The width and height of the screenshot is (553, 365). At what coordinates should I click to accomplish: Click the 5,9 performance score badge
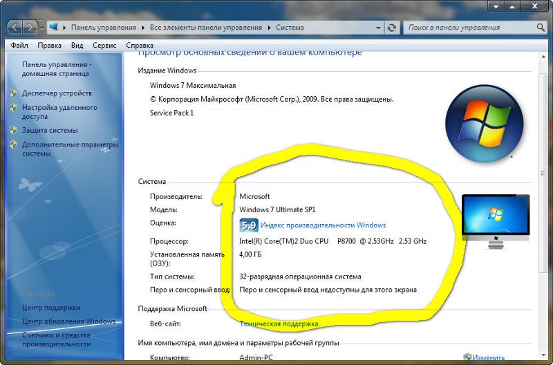[x=249, y=225]
